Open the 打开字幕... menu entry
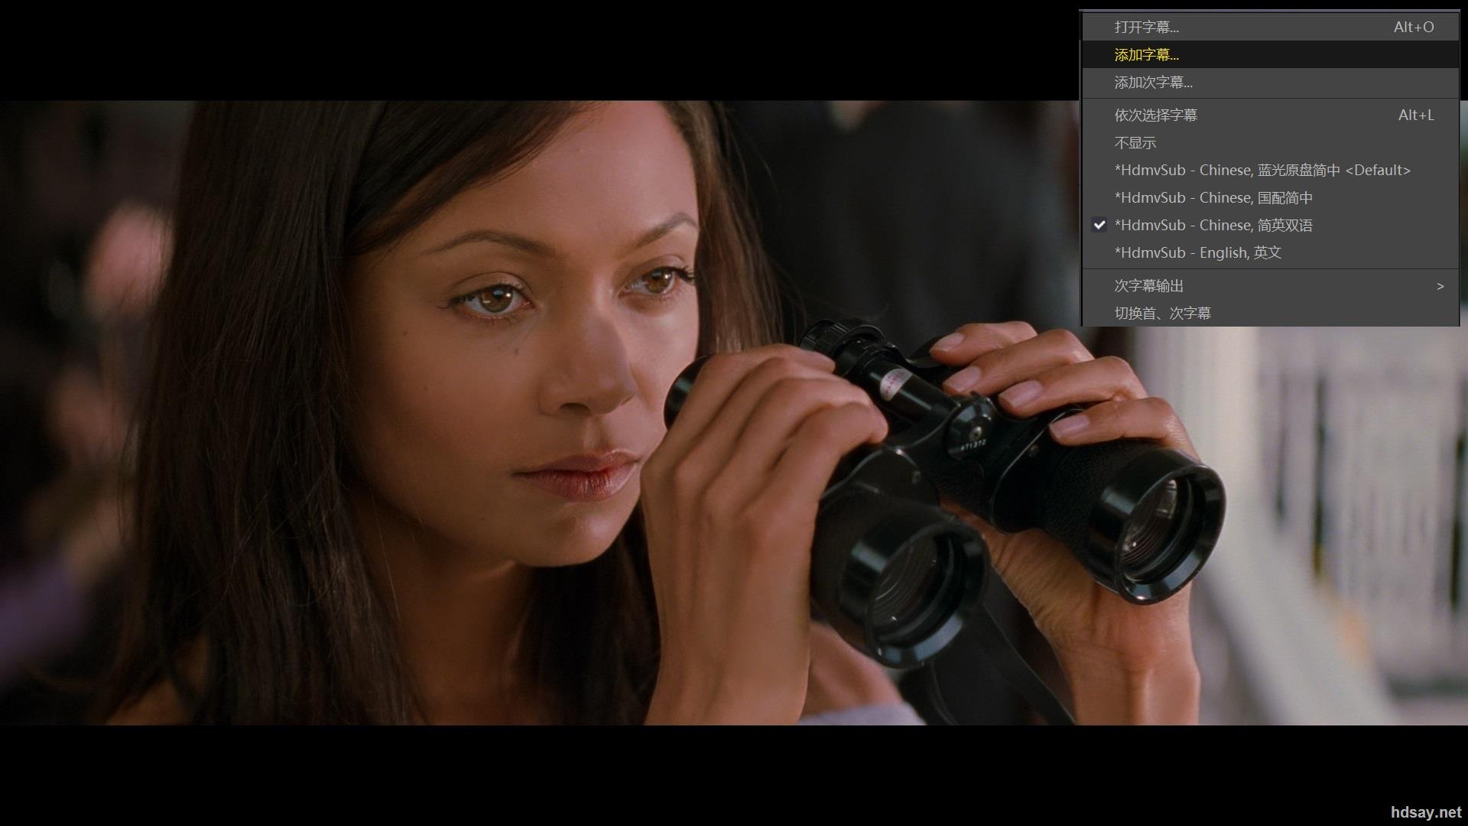1468x826 pixels. (x=1269, y=27)
